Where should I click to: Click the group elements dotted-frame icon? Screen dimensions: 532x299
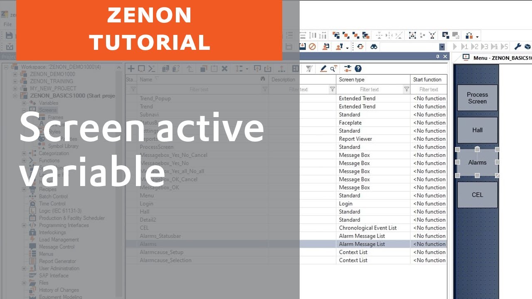(413, 35)
